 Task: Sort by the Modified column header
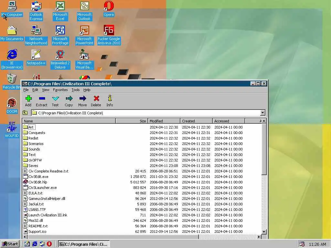point(164,121)
